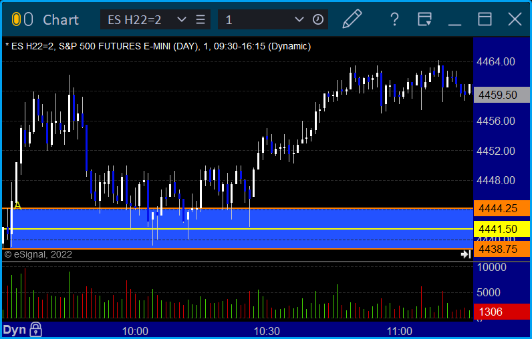Click the Chart window title text
This screenshot has width=532, height=339.
click(x=61, y=19)
